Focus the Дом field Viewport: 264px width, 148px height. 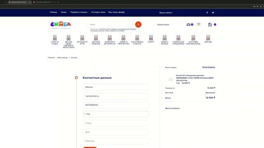click(x=116, y=132)
